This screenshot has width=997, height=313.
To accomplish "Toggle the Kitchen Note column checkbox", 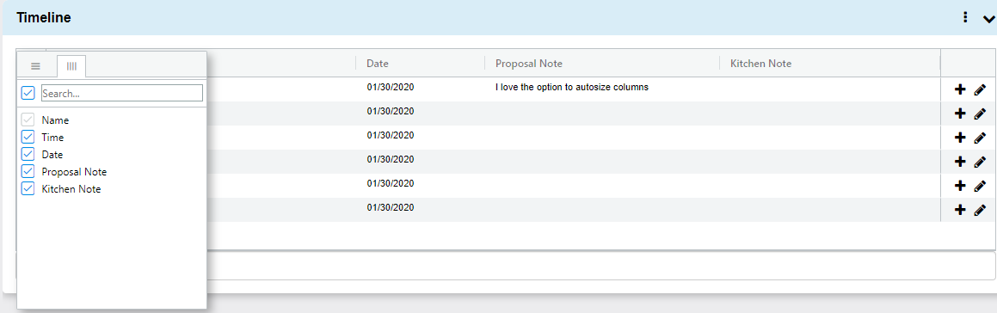I will 28,188.
